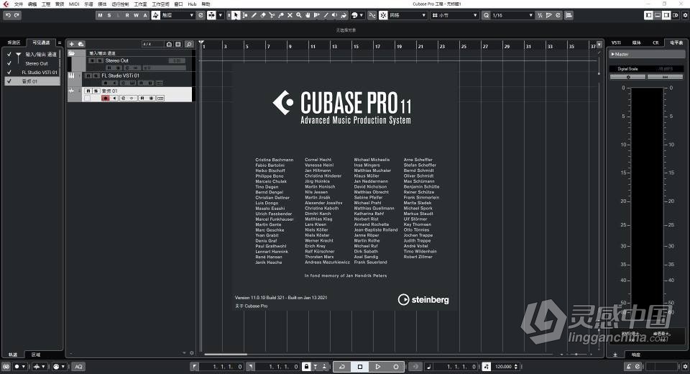The height and width of the screenshot is (374, 690).
Task: Toggle global Solo S state button
Action: point(109,15)
